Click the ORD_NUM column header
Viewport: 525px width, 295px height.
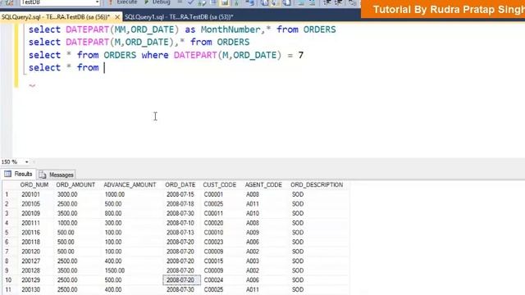click(34, 185)
